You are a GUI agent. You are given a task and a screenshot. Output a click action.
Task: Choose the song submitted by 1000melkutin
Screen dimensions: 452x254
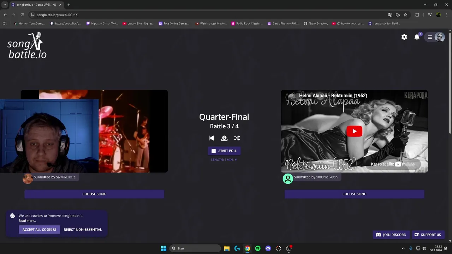[354, 194]
